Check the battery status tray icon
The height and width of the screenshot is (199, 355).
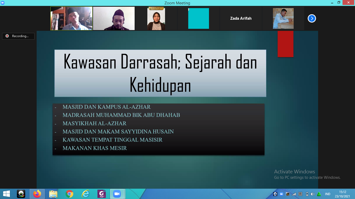click(307, 194)
